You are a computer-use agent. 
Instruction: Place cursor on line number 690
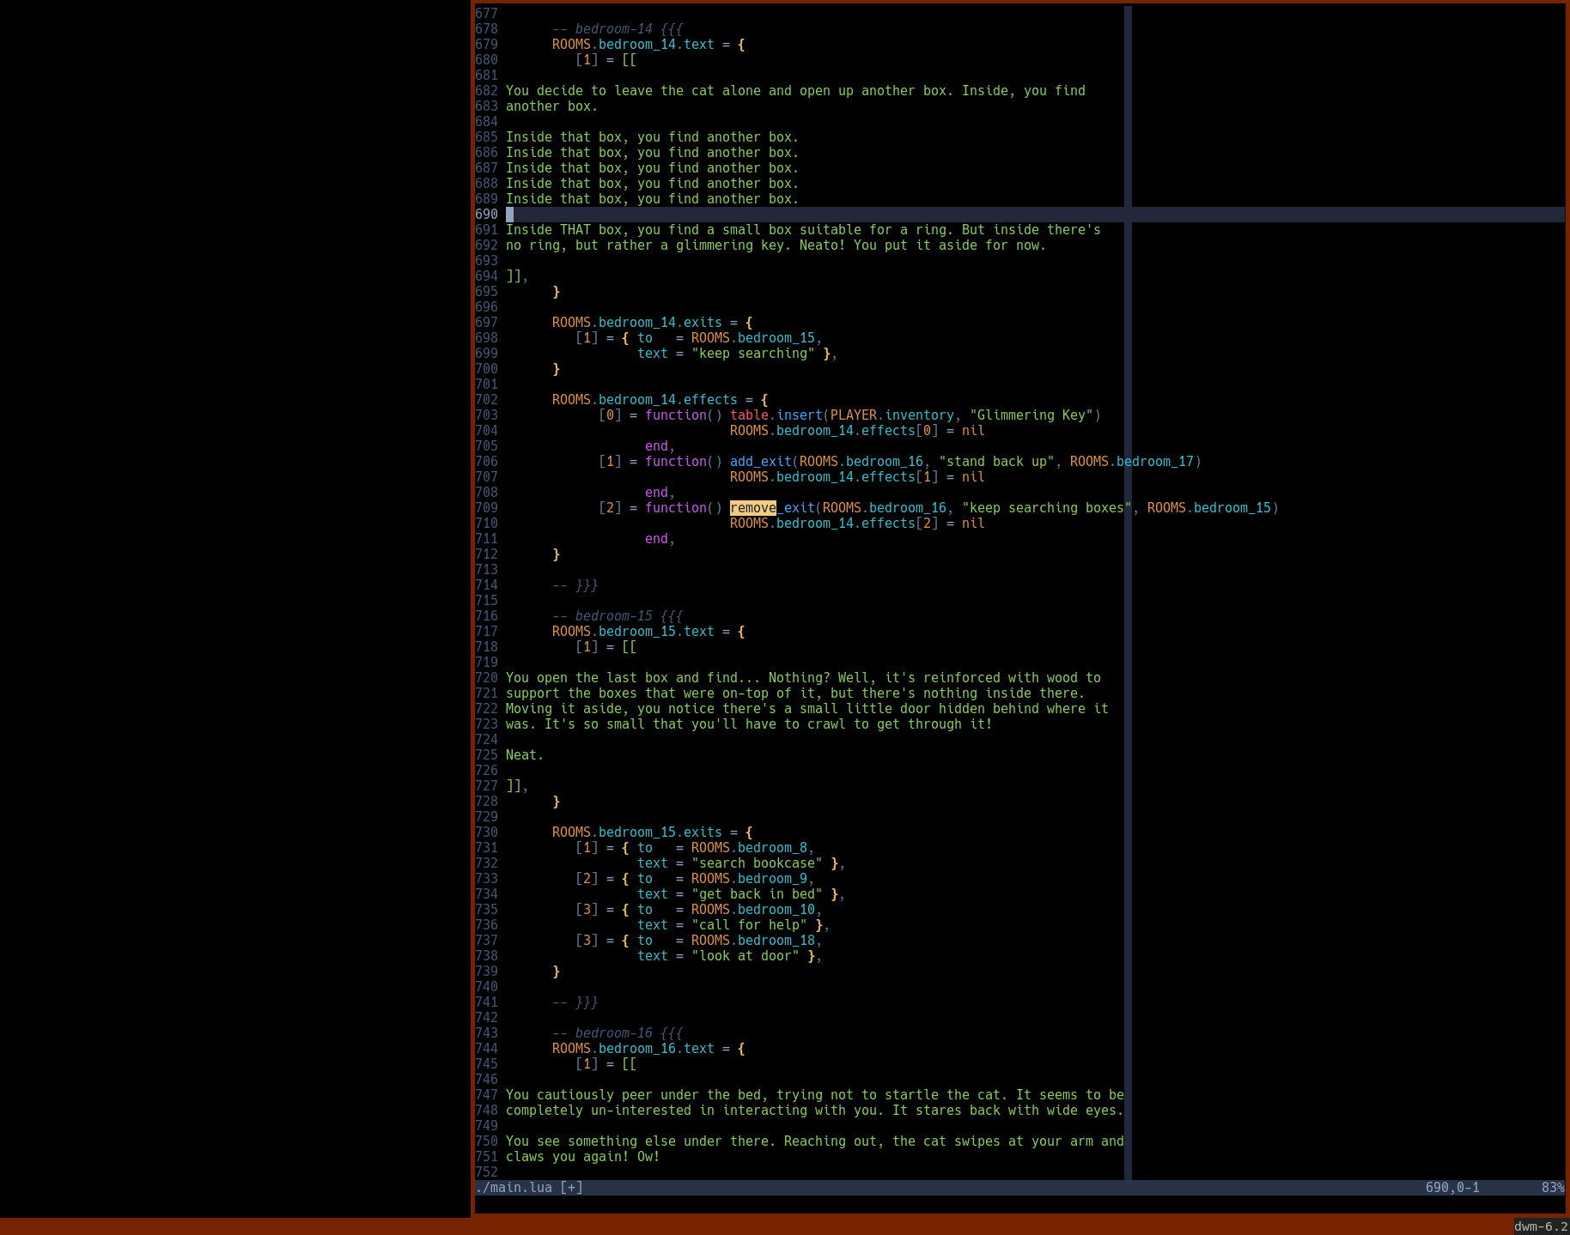click(485, 214)
